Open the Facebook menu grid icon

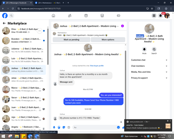pos(154,16)
